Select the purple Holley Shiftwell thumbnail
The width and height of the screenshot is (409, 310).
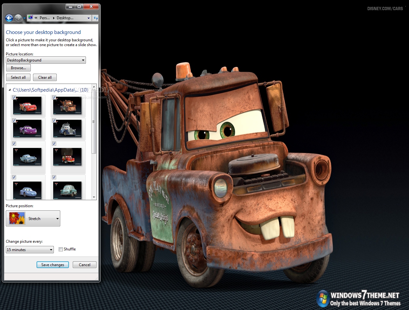tap(28, 129)
